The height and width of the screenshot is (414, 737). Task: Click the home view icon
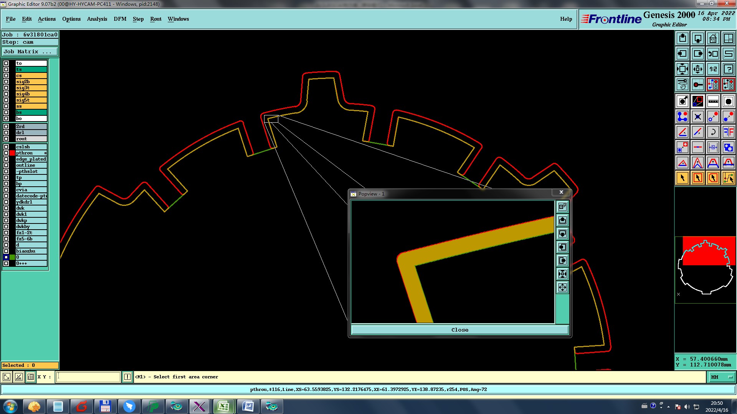click(x=713, y=38)
